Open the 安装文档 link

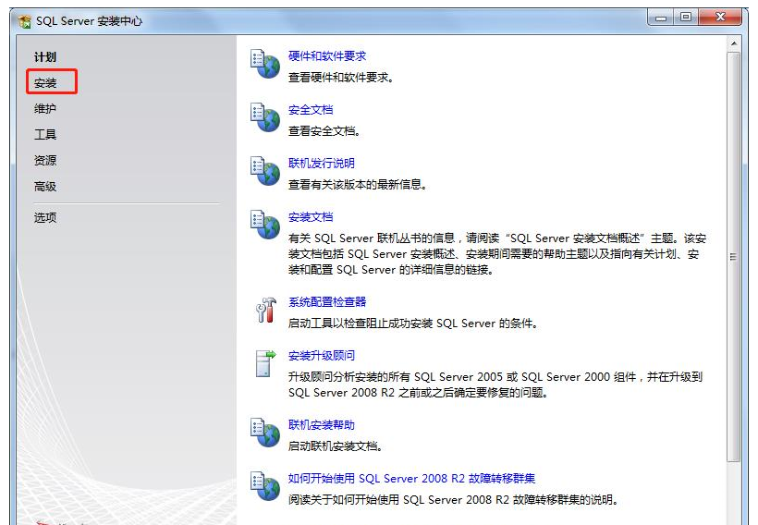pyautogui.click(x=311, y=217)
